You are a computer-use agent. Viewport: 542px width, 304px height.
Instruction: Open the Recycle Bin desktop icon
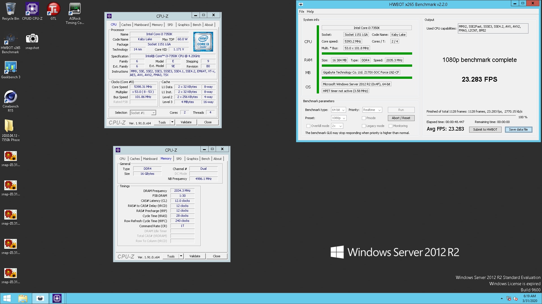click(10, 11)
